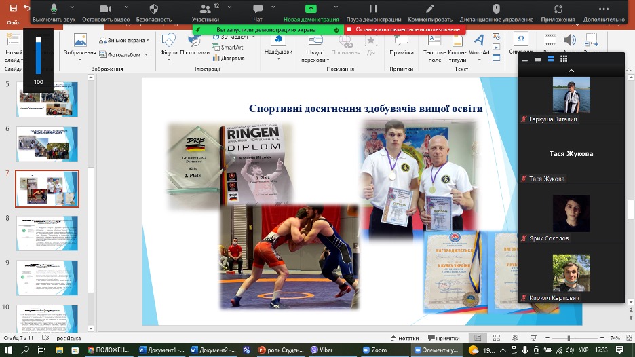Viewport: 635px width, 357px height.
Task: Stop video with Остановить видео button
Action: [106, 13]
